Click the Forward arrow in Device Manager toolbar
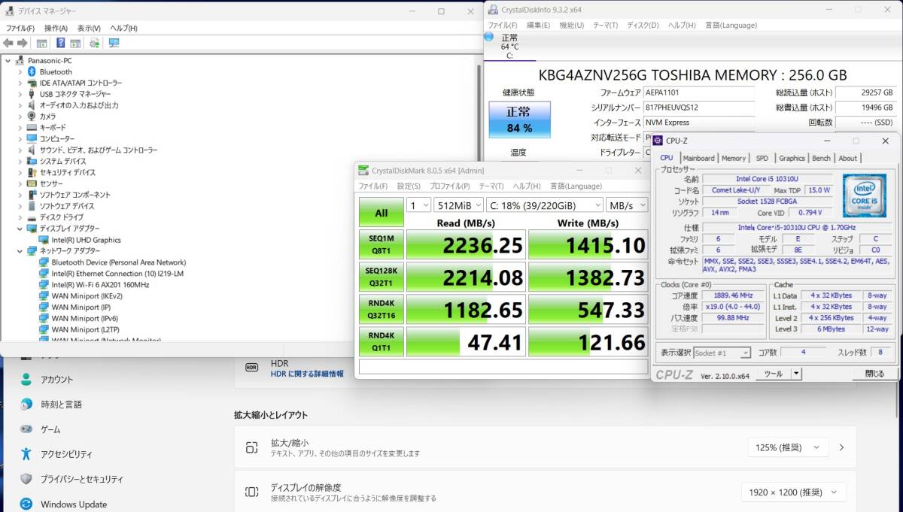903x512 pixels. tap(23, 43)
